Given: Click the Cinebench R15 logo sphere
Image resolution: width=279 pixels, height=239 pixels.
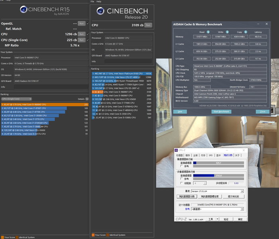Looking at the screenshot, I should (x=24, y=9).
